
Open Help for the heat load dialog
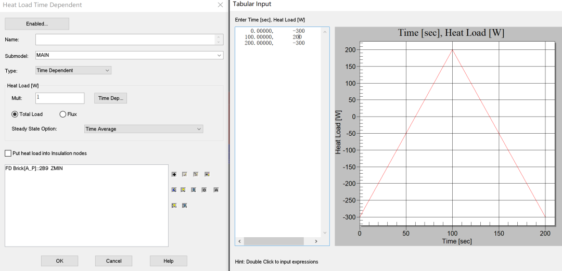tap(168, 261)
